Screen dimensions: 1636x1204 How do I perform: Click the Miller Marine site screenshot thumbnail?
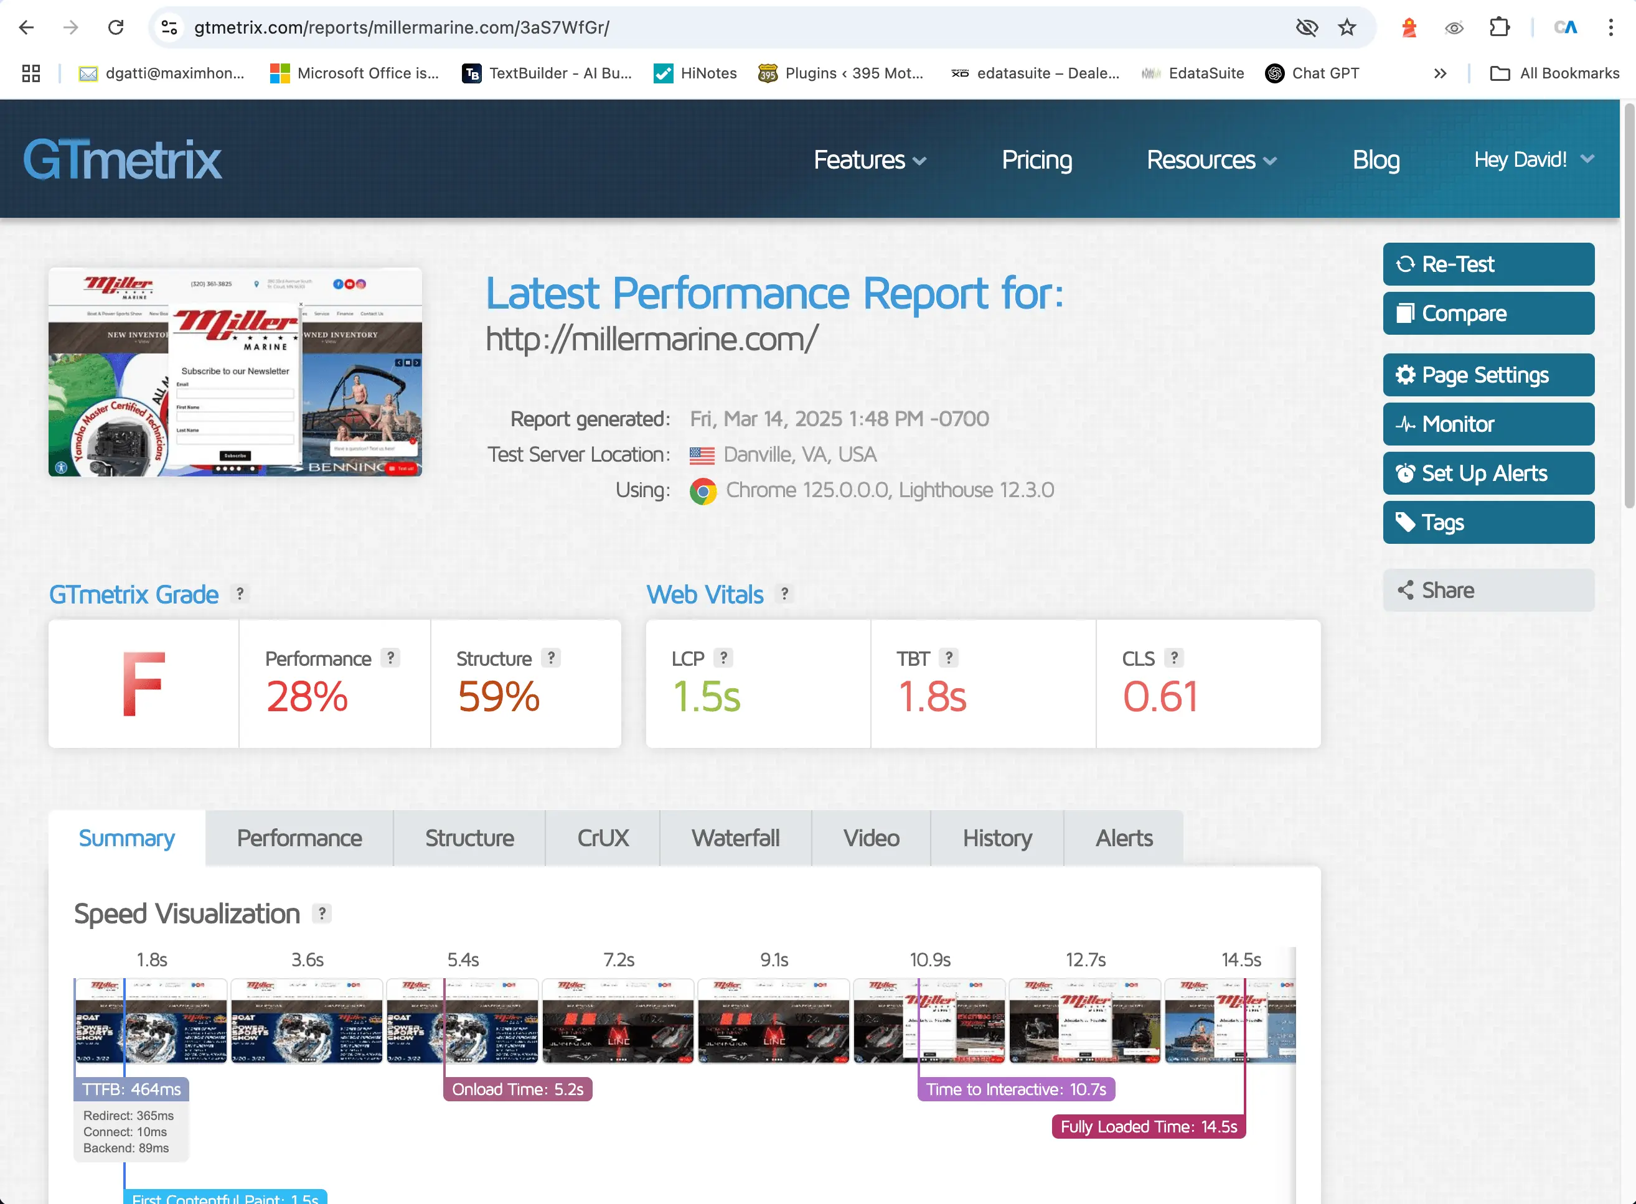235,373
